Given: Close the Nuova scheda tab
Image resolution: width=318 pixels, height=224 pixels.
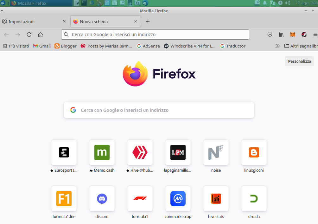Looking at the screenshot, I should pos(136,21).
